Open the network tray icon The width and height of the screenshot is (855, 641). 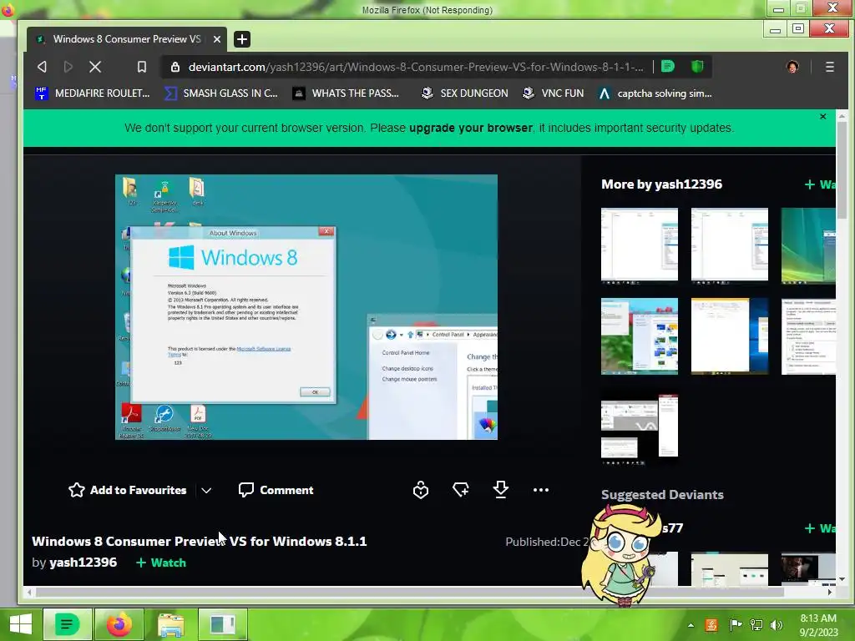point(756,625)
